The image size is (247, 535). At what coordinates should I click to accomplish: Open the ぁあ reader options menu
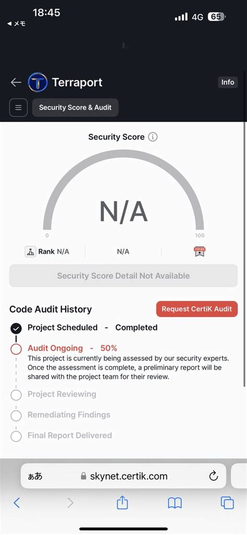(x=35, y=476)
